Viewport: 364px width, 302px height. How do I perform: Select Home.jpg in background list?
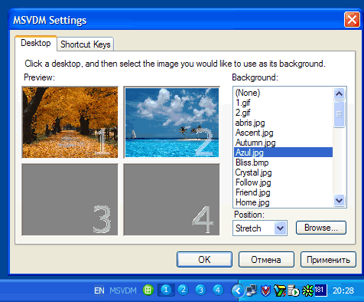click(283, 202)
